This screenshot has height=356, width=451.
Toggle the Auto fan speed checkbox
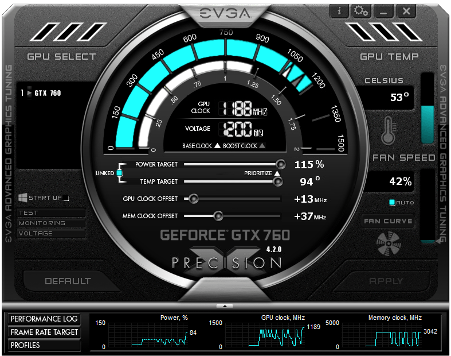392,202
